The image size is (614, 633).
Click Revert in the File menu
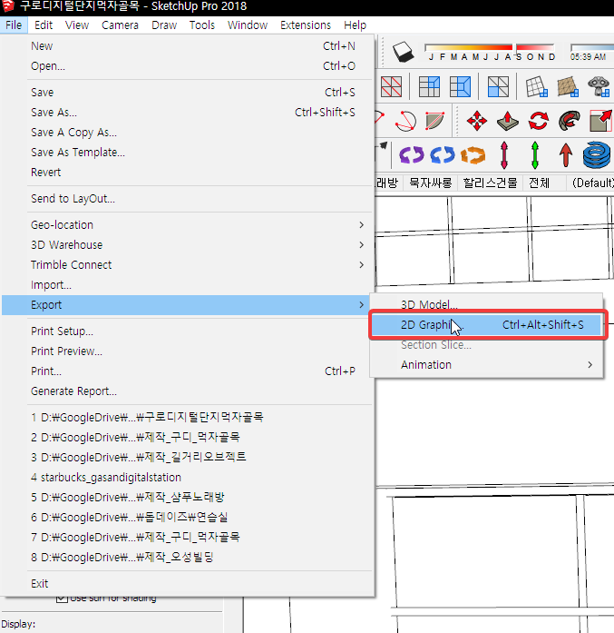click(x=188, y=173)
